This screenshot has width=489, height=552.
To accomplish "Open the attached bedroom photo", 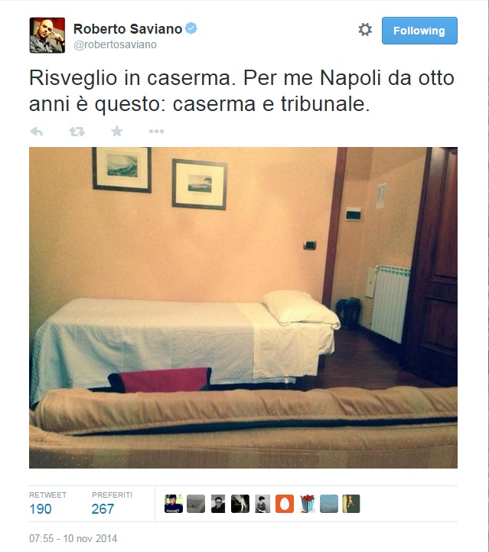I will coord(243,307).
